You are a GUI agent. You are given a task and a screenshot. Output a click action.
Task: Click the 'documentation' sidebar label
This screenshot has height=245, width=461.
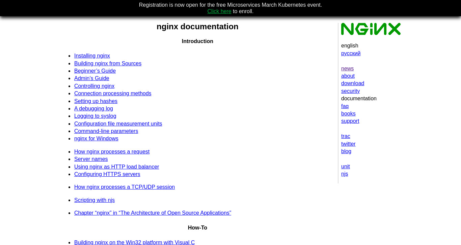359,99
